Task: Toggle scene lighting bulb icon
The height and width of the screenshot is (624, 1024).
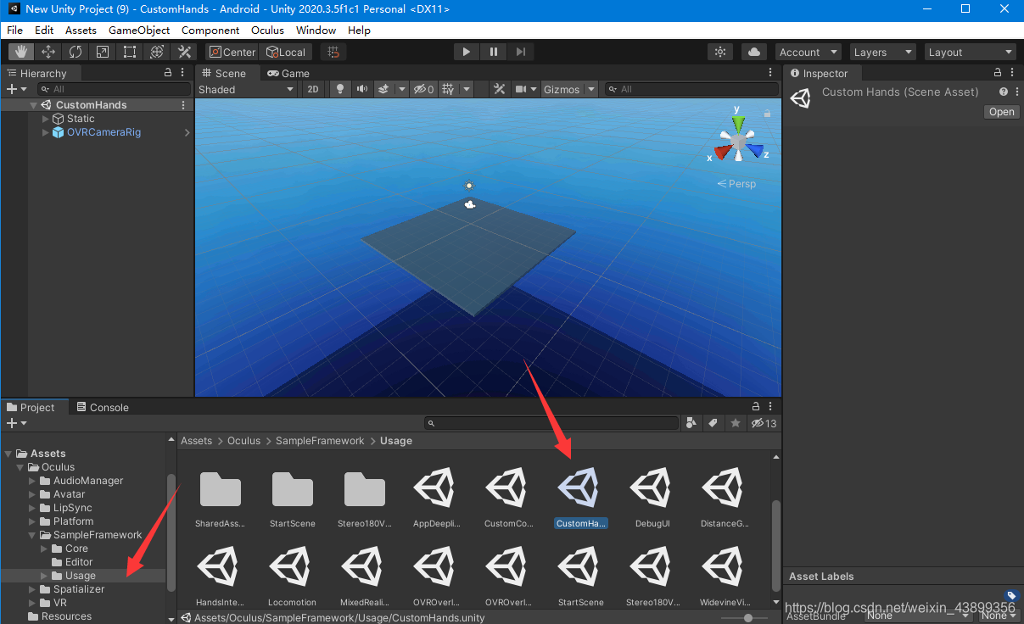Action: point(340,89)
